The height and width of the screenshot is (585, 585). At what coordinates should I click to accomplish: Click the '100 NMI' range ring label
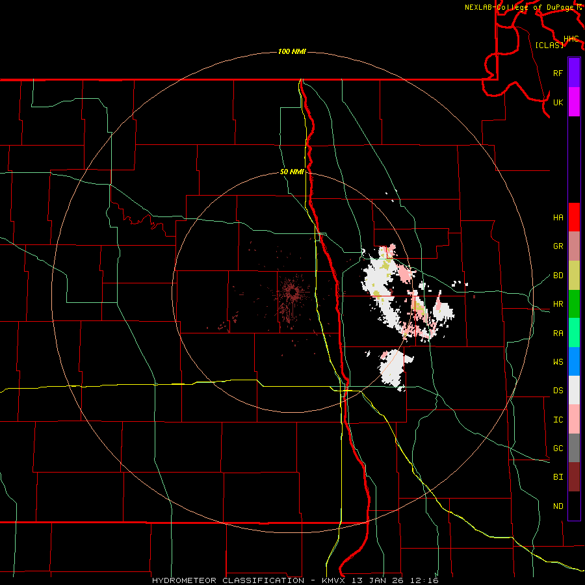tap(292, 51)
